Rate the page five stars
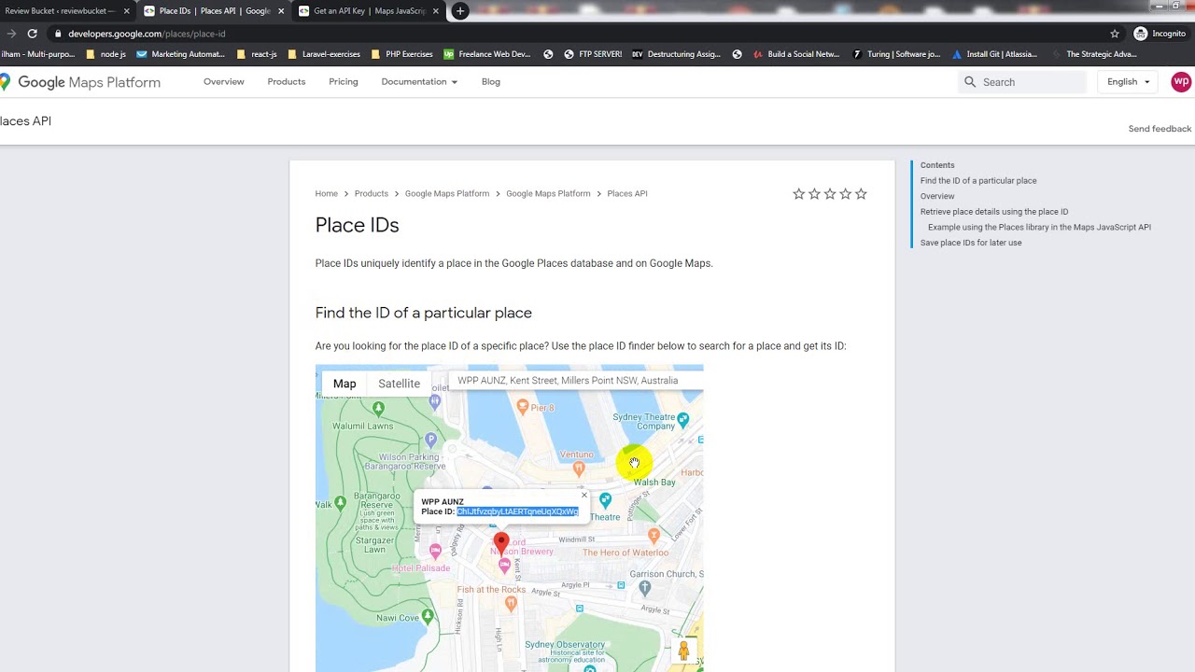This screenshot has width=1195, height=672. point(861,194)
